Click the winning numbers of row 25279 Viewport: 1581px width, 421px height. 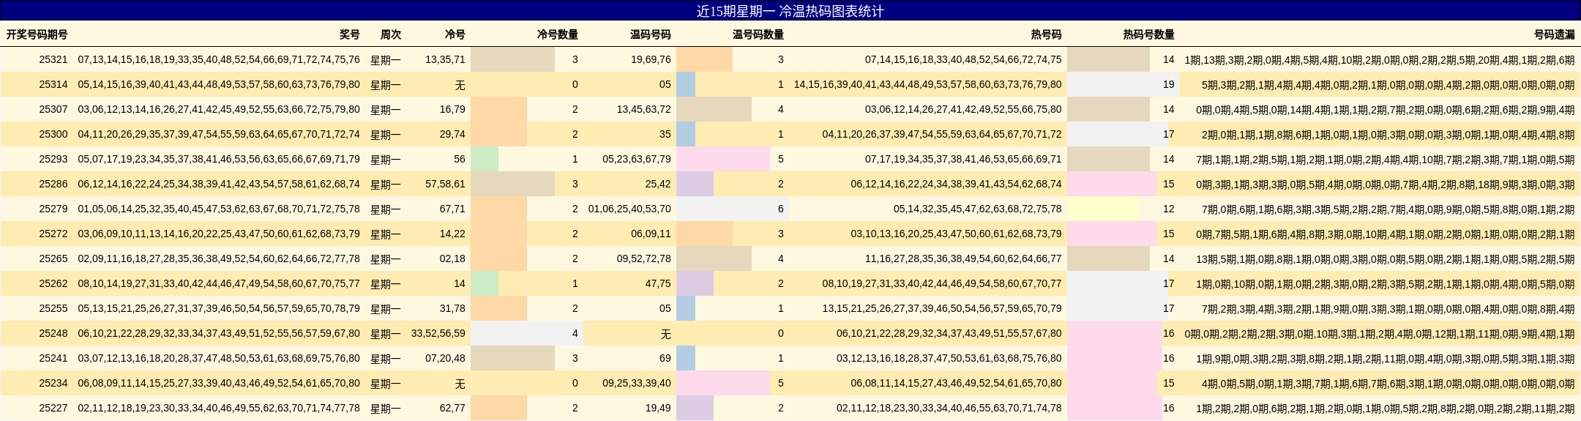(x=219, y=209)
